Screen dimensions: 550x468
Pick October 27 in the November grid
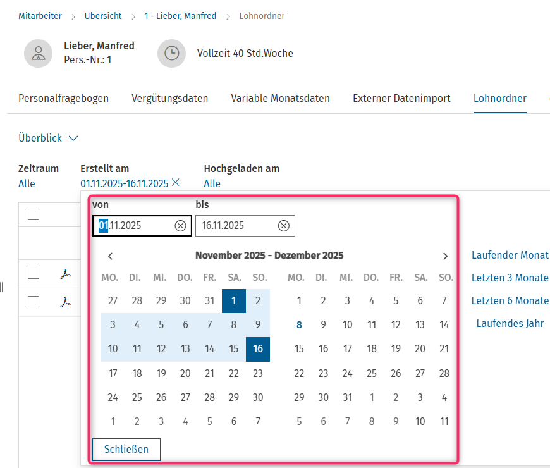pos(113,301)
